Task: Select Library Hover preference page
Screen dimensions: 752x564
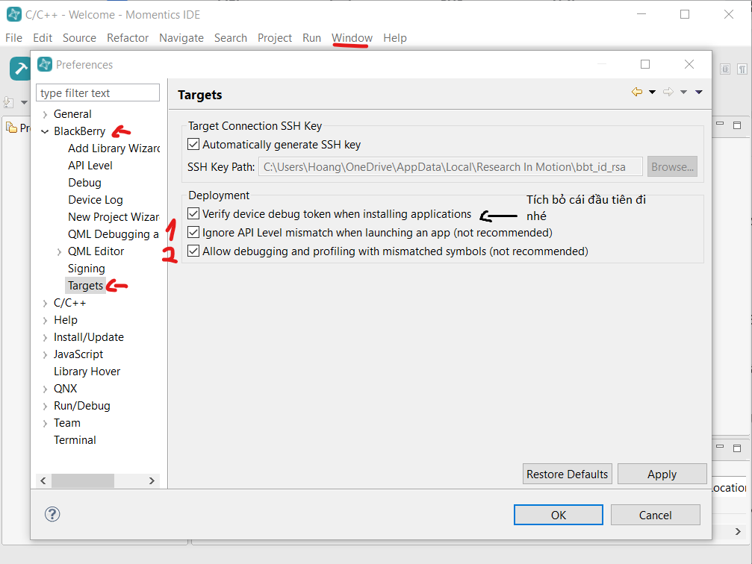Action: pyautogui.click(x=87, y=372)
